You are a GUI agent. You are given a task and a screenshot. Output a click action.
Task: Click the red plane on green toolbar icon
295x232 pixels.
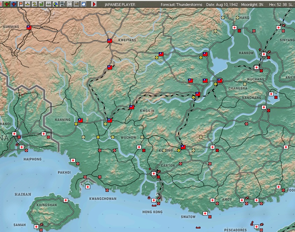click(x=7, y=4)
